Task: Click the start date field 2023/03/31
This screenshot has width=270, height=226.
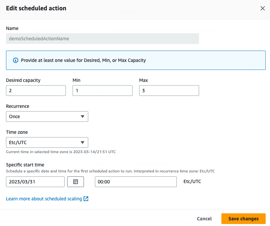Action: pyautogui.click(x=35, y=182)
